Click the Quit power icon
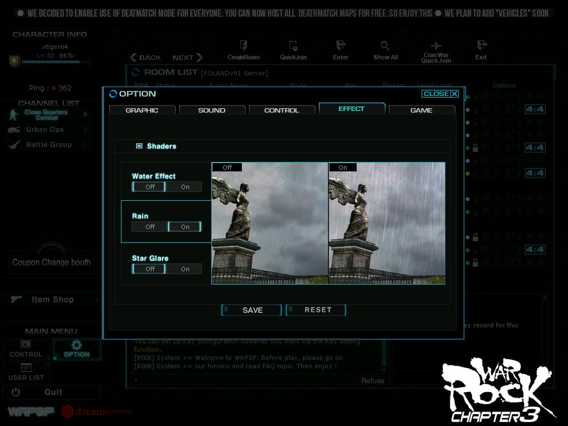 (x=16, y=392)
